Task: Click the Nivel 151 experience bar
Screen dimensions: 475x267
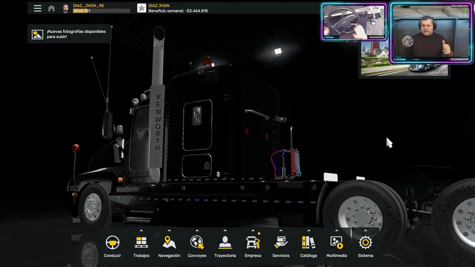Action: pyautogui.click(x=101, y=11)
